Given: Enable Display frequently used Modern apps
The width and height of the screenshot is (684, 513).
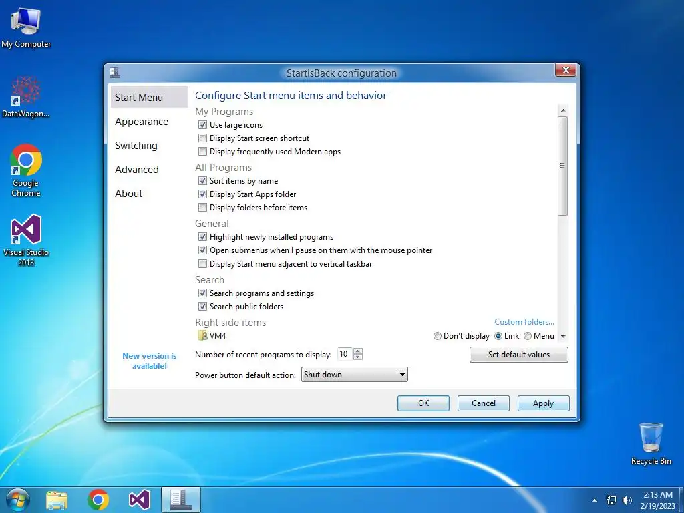Looking at the screenshot, I should (x=202, y=152).
